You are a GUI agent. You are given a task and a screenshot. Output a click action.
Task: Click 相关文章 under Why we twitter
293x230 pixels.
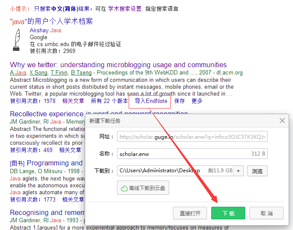[x=73, y=101]
